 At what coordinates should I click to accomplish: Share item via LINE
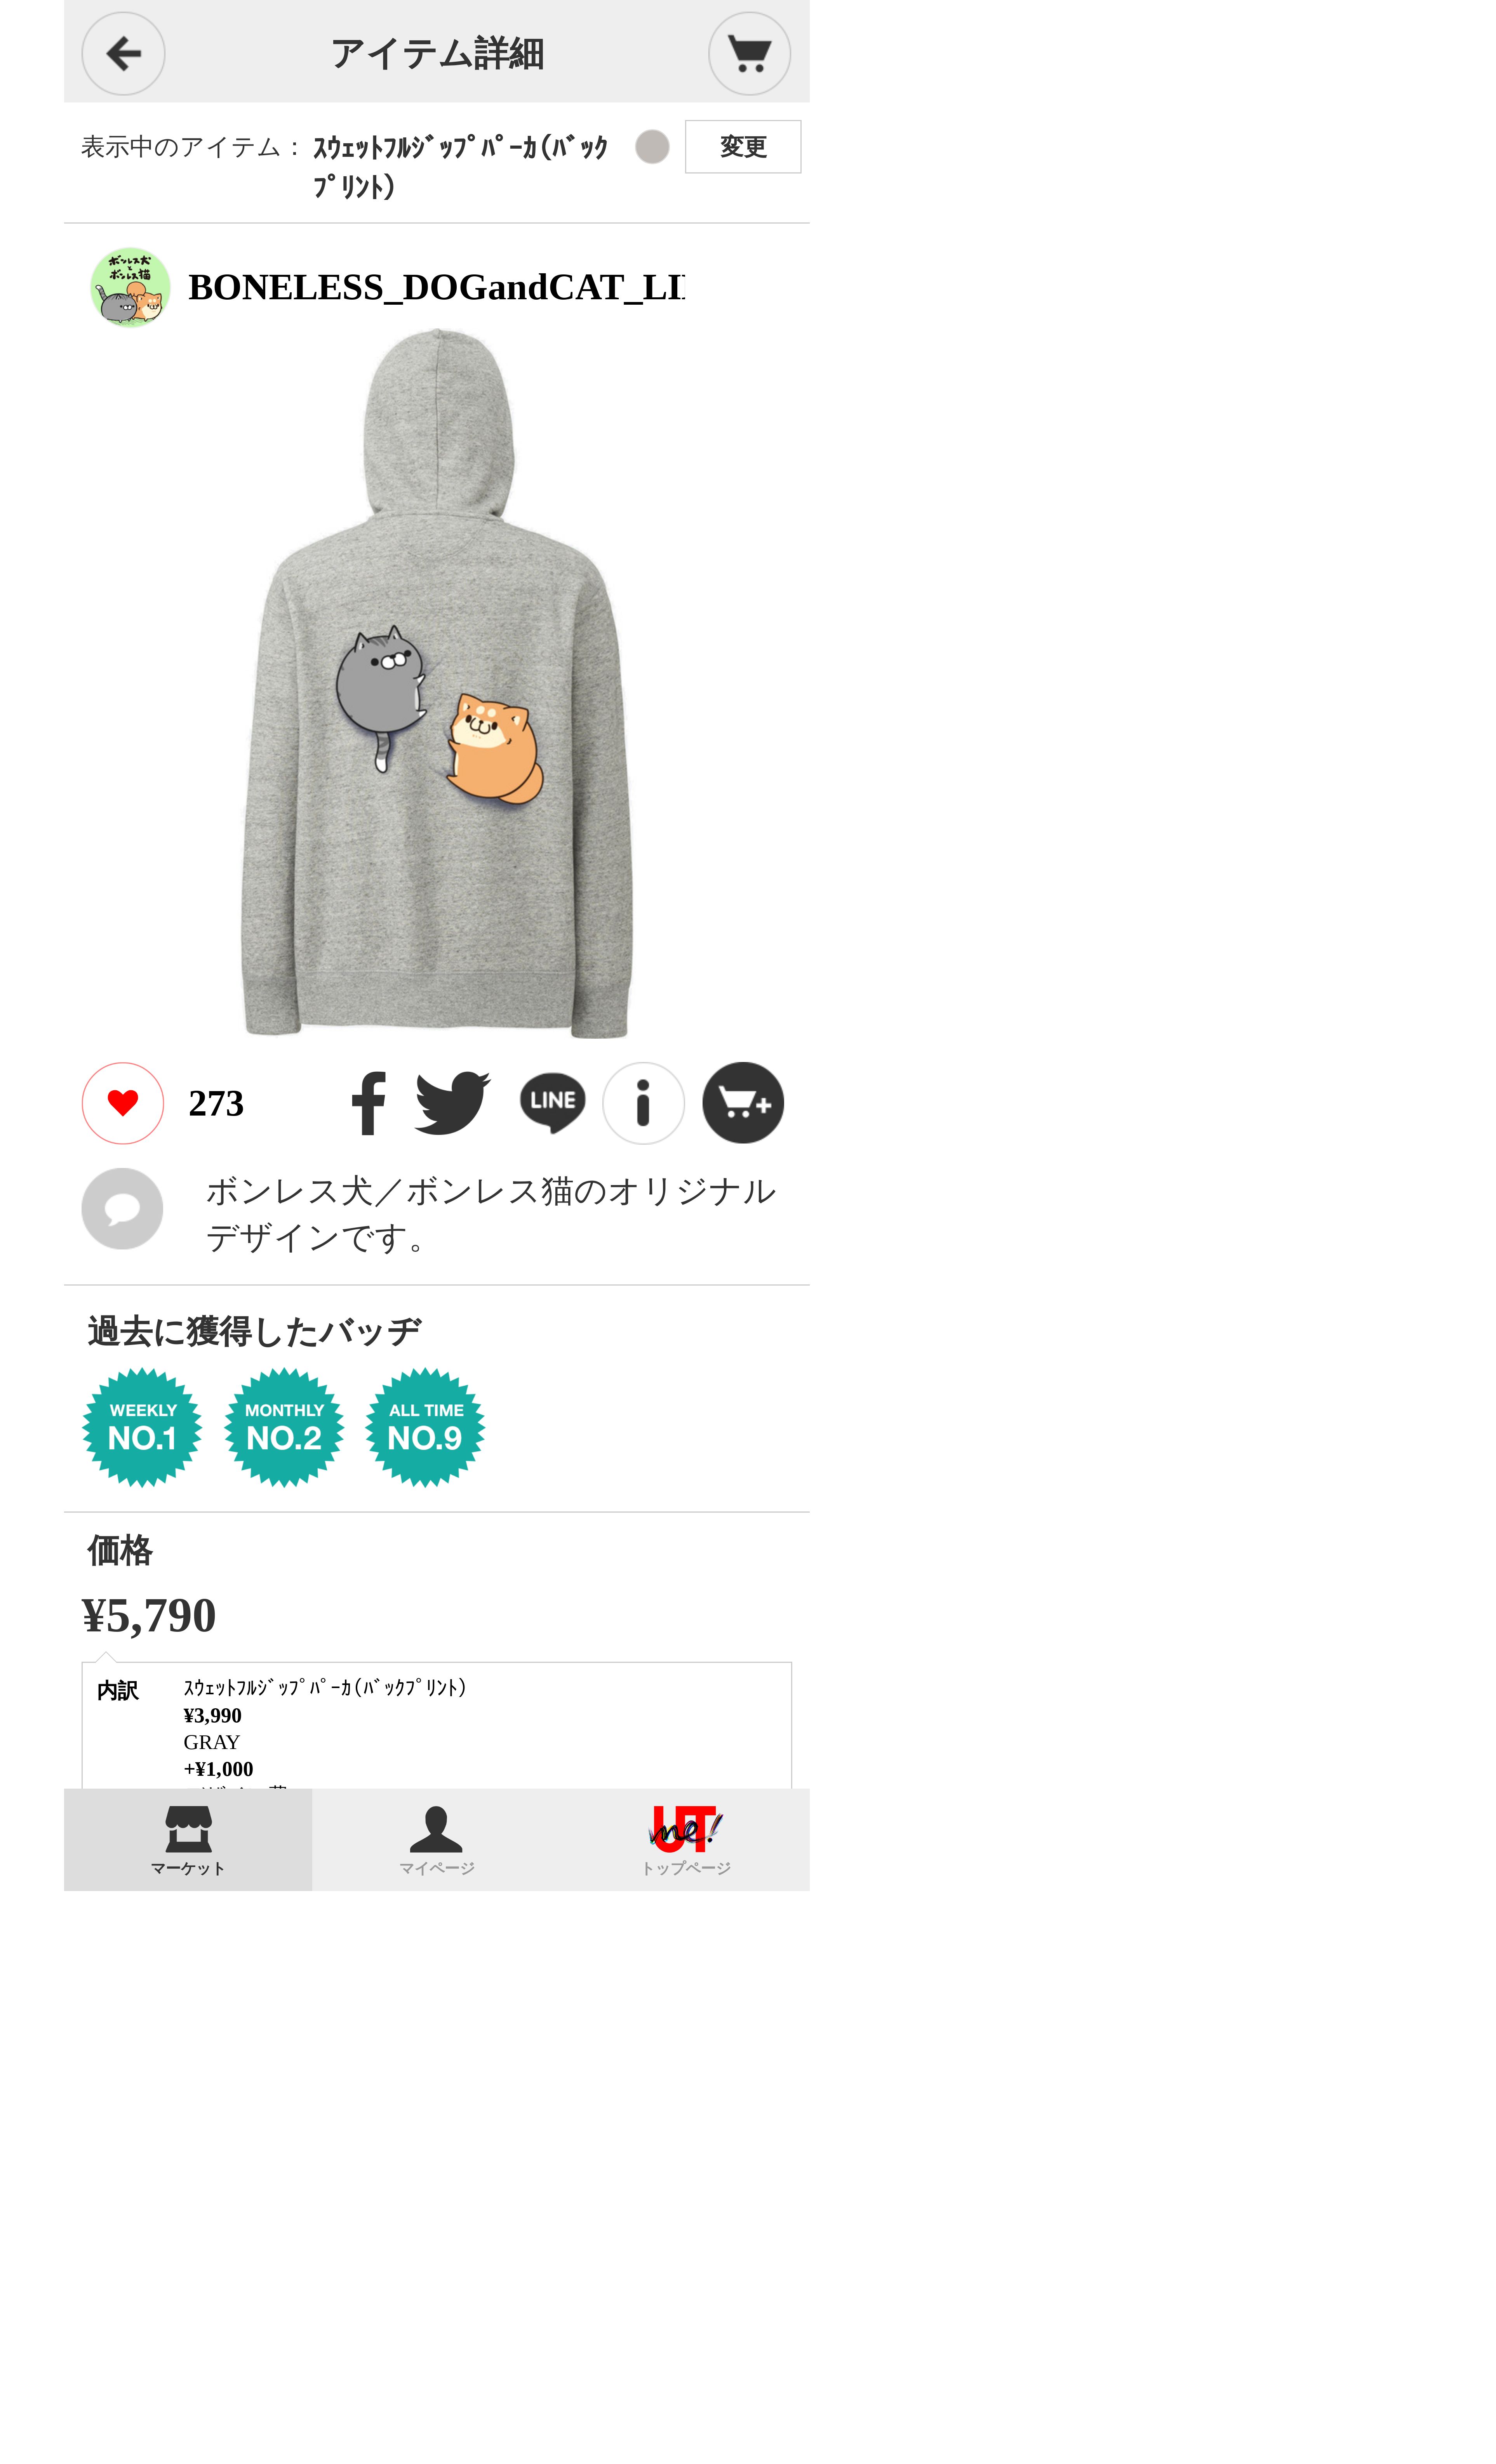click(552, 1103)
